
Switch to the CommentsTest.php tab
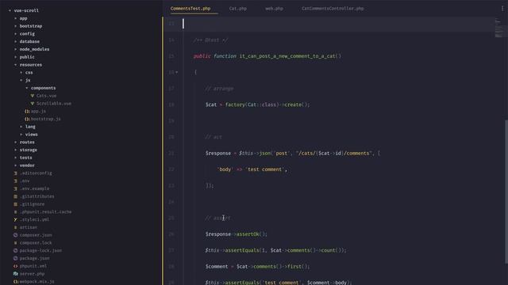[190, 9]
